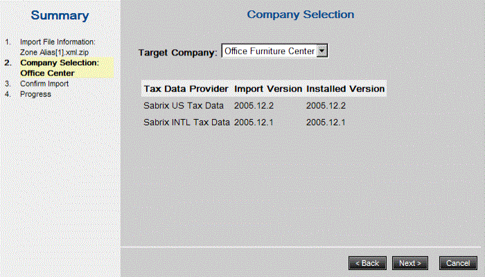Select the Progress step in summary

[35, 94]
